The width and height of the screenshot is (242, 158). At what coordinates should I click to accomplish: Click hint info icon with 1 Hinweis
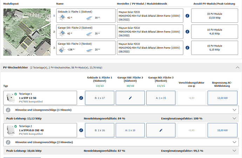(x=8, y=110)
